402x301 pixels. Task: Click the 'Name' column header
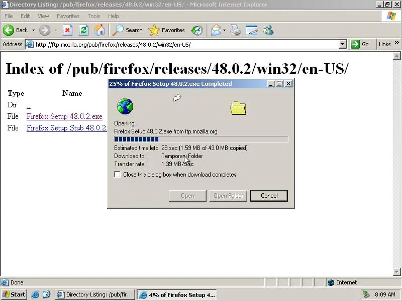[72, 93]
